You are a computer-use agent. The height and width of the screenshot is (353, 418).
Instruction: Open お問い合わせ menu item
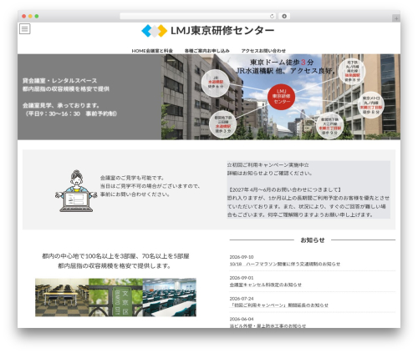(273, 51)
